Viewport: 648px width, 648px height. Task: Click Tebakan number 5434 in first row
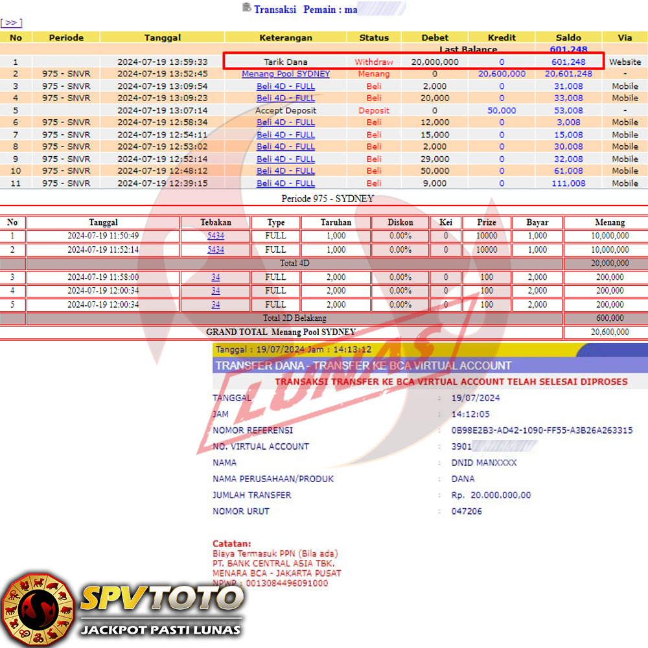216,236
